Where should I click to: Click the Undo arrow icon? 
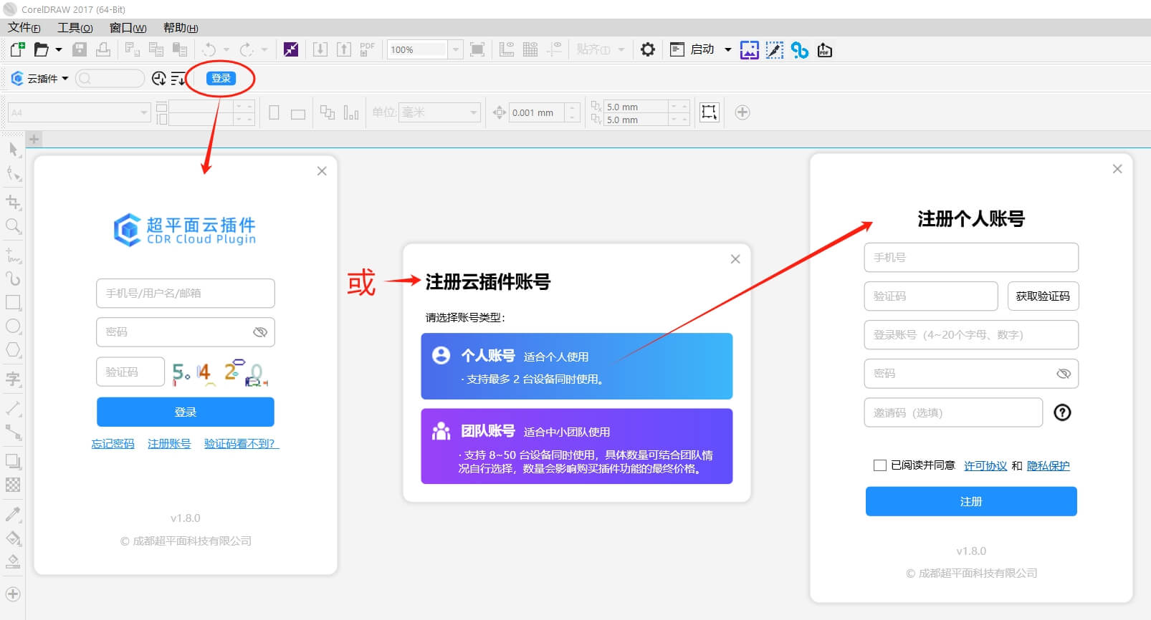click(x=209, y=49)
